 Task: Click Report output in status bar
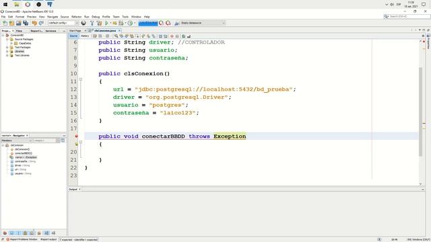48,239
